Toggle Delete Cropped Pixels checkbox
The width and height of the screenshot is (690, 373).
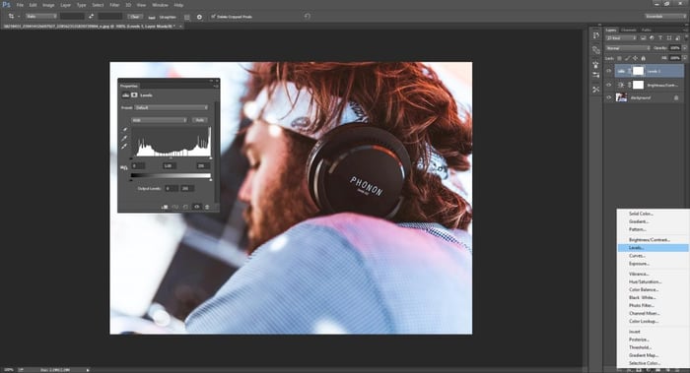[214, 17]
